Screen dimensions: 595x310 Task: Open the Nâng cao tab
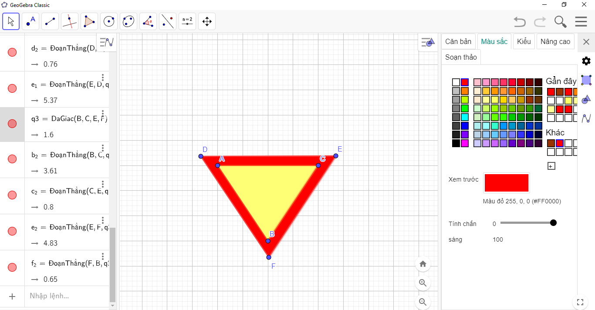pyautogui.click(x=555, y=42)
